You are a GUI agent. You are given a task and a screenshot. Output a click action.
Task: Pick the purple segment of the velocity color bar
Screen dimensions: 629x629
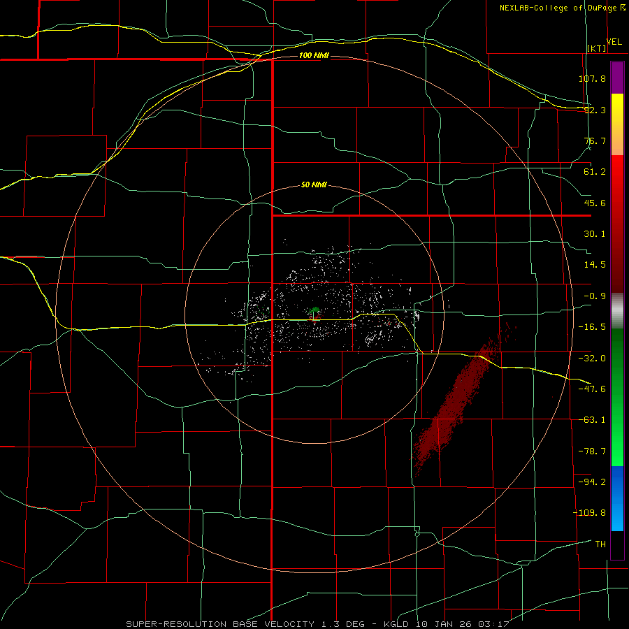point(617,78)
